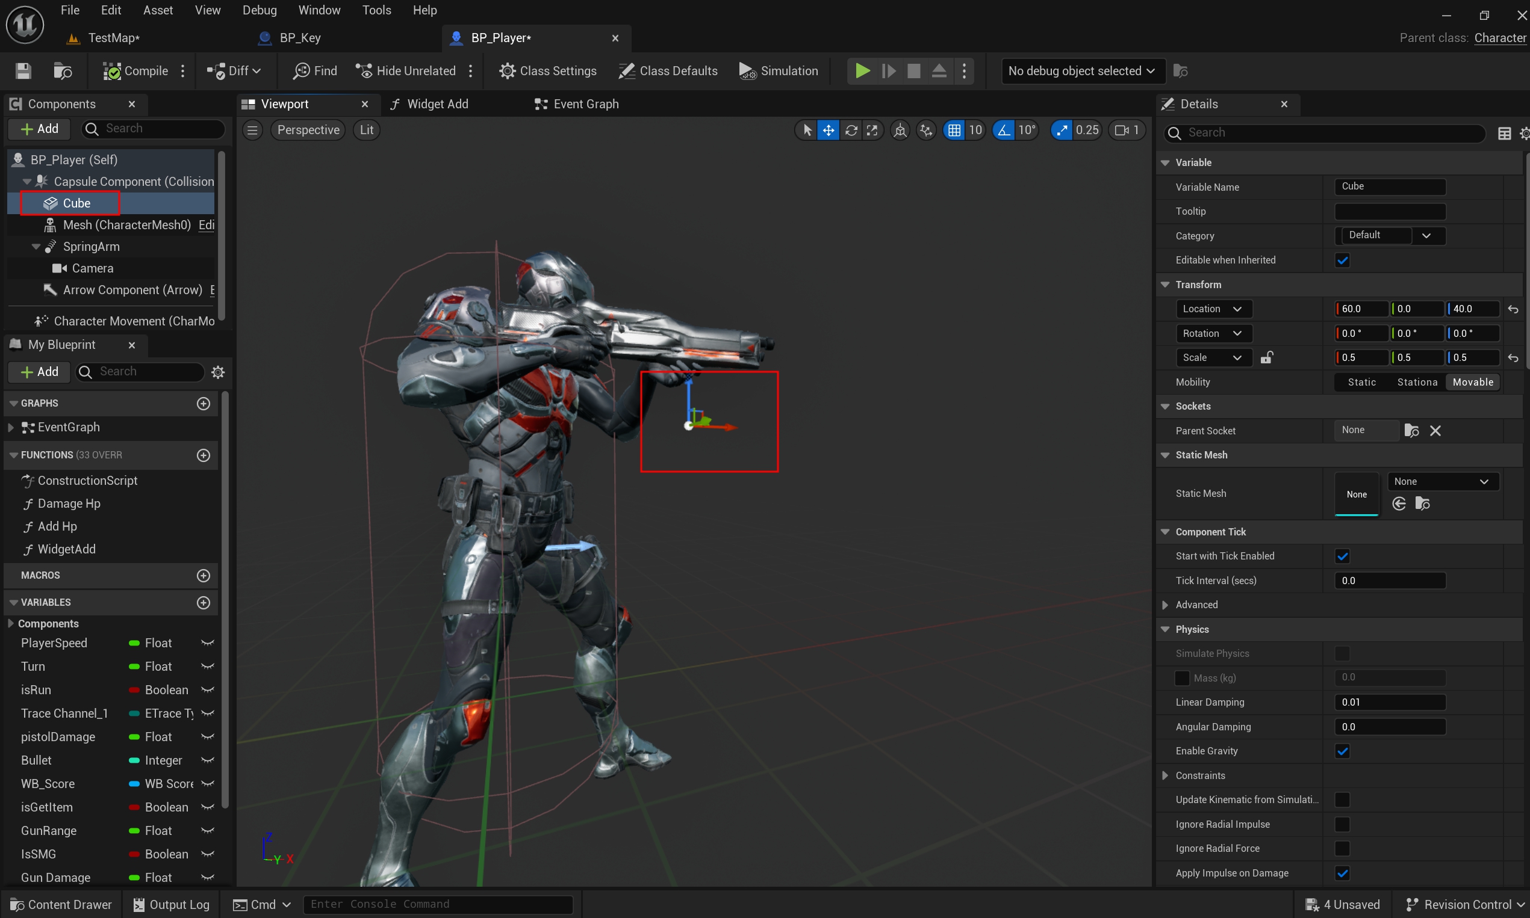
Task: Activate the Scale gizmo tool
Action: (872, 130)
